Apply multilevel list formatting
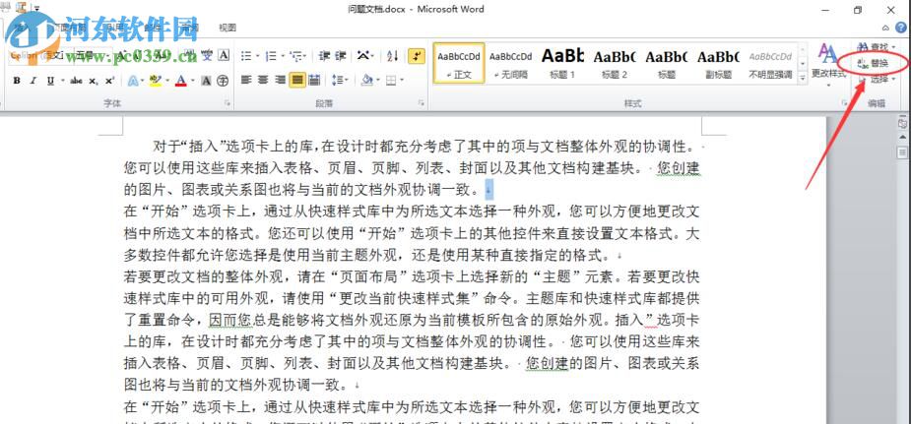This screenshot has height=424, width=911. (x=295, y=56)
